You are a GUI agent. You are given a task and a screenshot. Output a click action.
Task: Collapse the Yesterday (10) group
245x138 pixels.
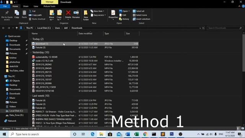pos(31,52)
